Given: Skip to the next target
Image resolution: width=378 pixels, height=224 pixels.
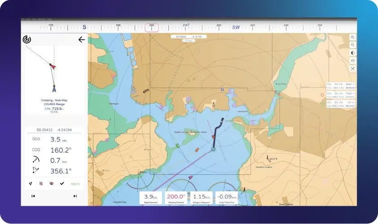Looking at the screenshot, I should [x=75, y=196].
